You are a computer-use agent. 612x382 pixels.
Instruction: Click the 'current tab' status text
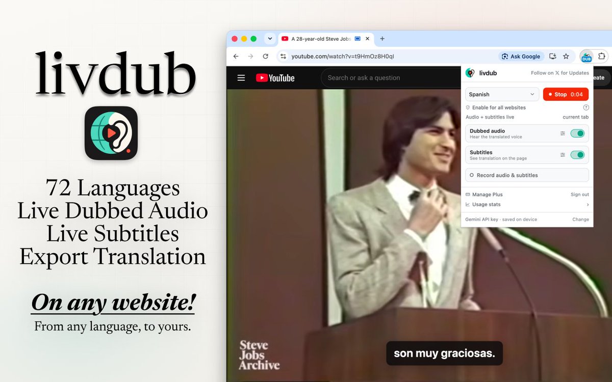[576, 117]
